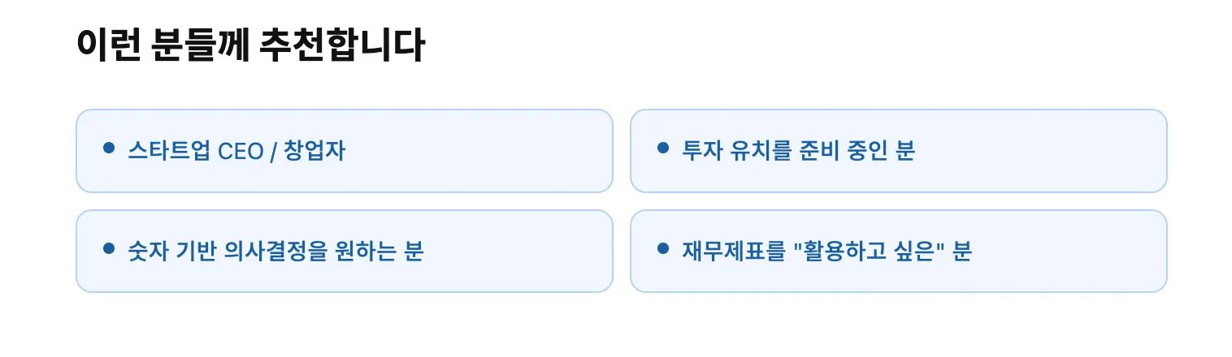Select the 스타트업 CEO / 창업자 text
1232x357 pixels.
(x=236, y=151)
